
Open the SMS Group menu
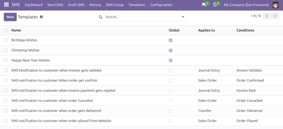[115, 5]
